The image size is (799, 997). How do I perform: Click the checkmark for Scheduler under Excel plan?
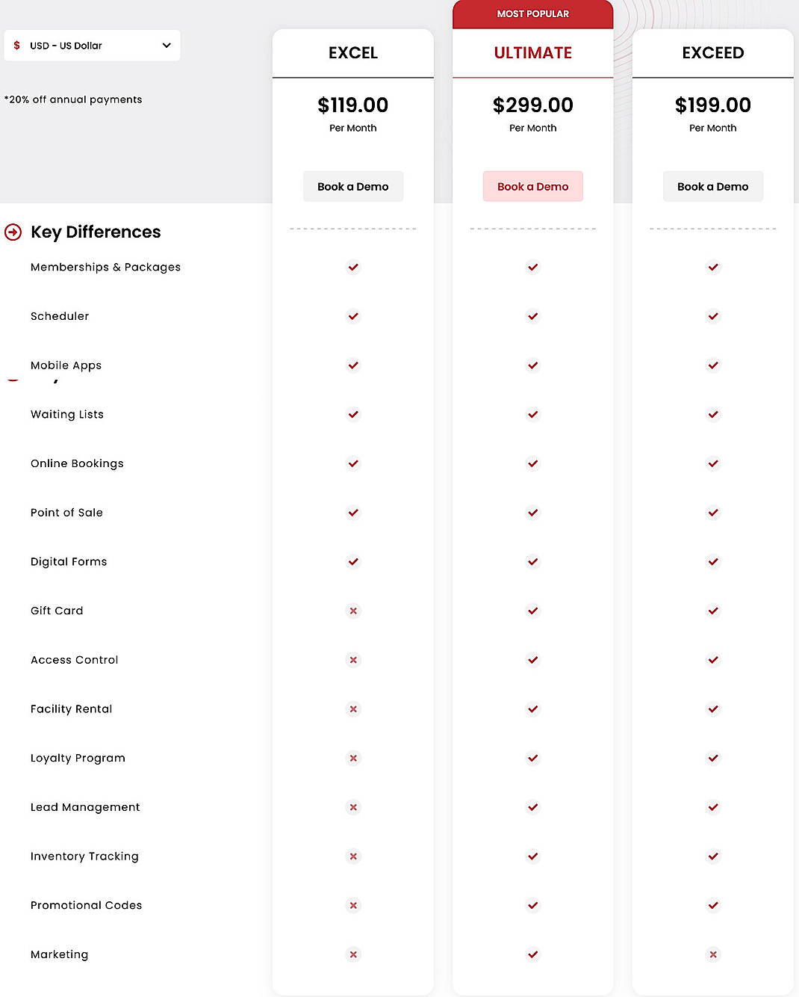tap(353, 316)
